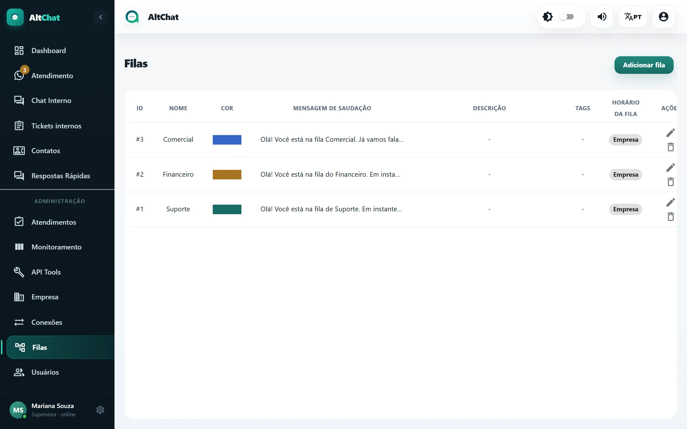Click the MS user avatar
Viewport: 687px width, 429px height.
coord(18,410)
